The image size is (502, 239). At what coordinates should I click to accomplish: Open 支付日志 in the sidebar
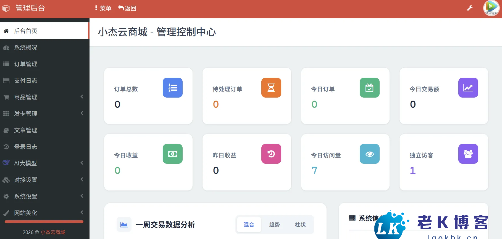(x=26, y=80)
